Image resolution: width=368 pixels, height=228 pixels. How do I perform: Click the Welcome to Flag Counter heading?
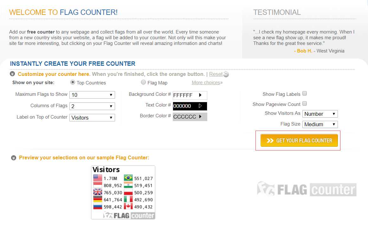click(x=63, y=12)
